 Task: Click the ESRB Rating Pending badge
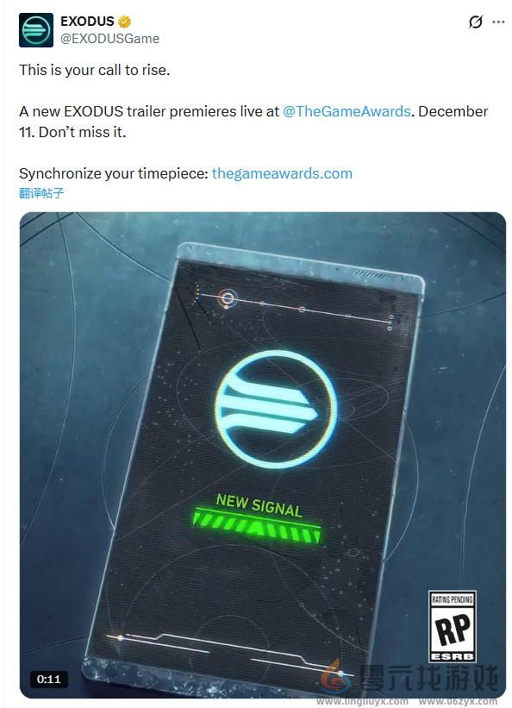click(452, 626)
